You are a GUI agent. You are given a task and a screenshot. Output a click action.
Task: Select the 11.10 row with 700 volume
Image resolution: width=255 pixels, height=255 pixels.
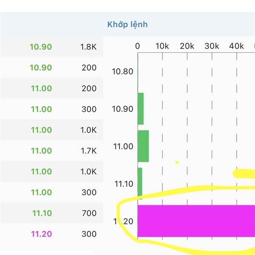click(x=51, y=213)
